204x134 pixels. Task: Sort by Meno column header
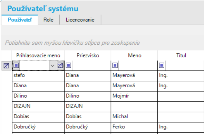[134, 55]
